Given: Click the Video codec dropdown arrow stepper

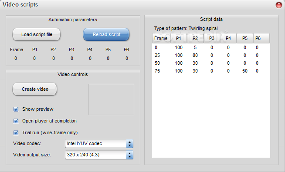Looking at the screenshot, I should point(130,144).
